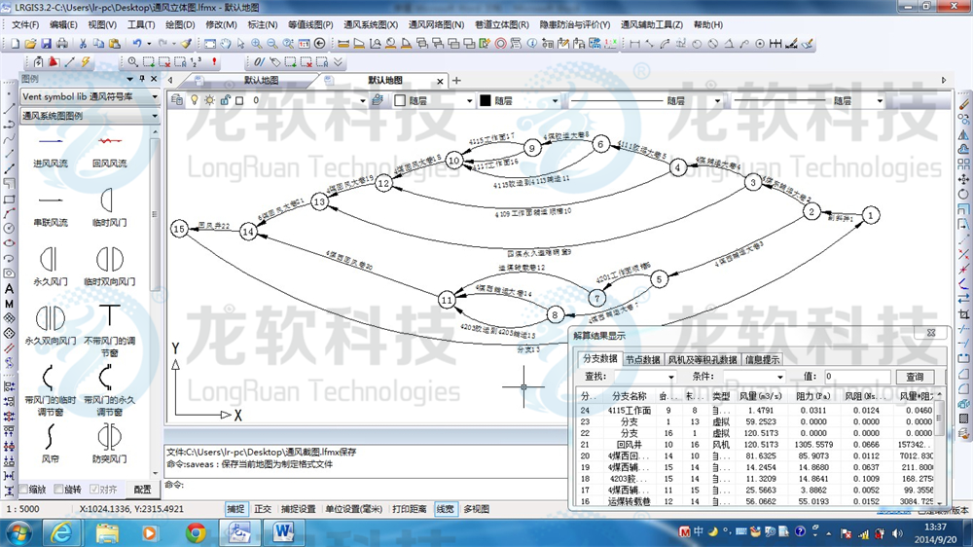This screenshot has width=973, height=547.
Task: Click the layer light bulb visibility icon
Action: pyautogui.click(x=194, y=100)
